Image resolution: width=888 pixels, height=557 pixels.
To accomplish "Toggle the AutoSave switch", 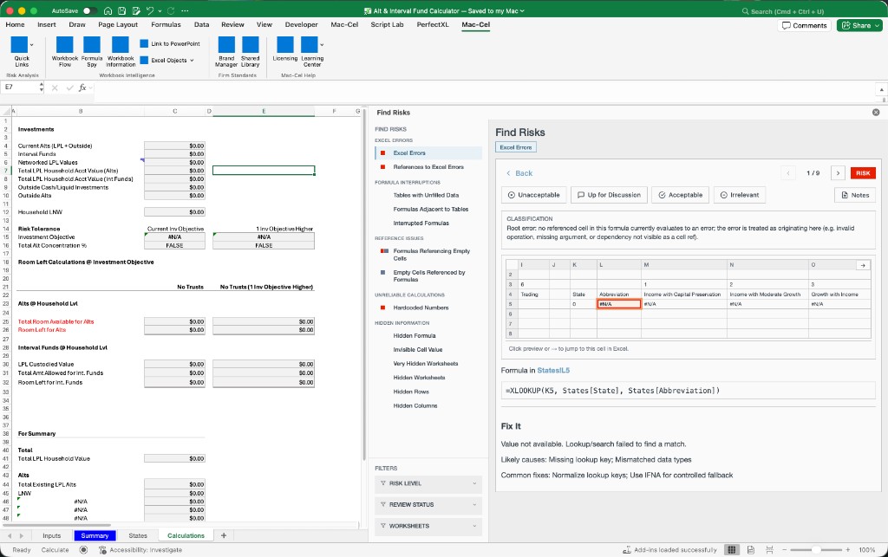I will click(x=90, y=10).
